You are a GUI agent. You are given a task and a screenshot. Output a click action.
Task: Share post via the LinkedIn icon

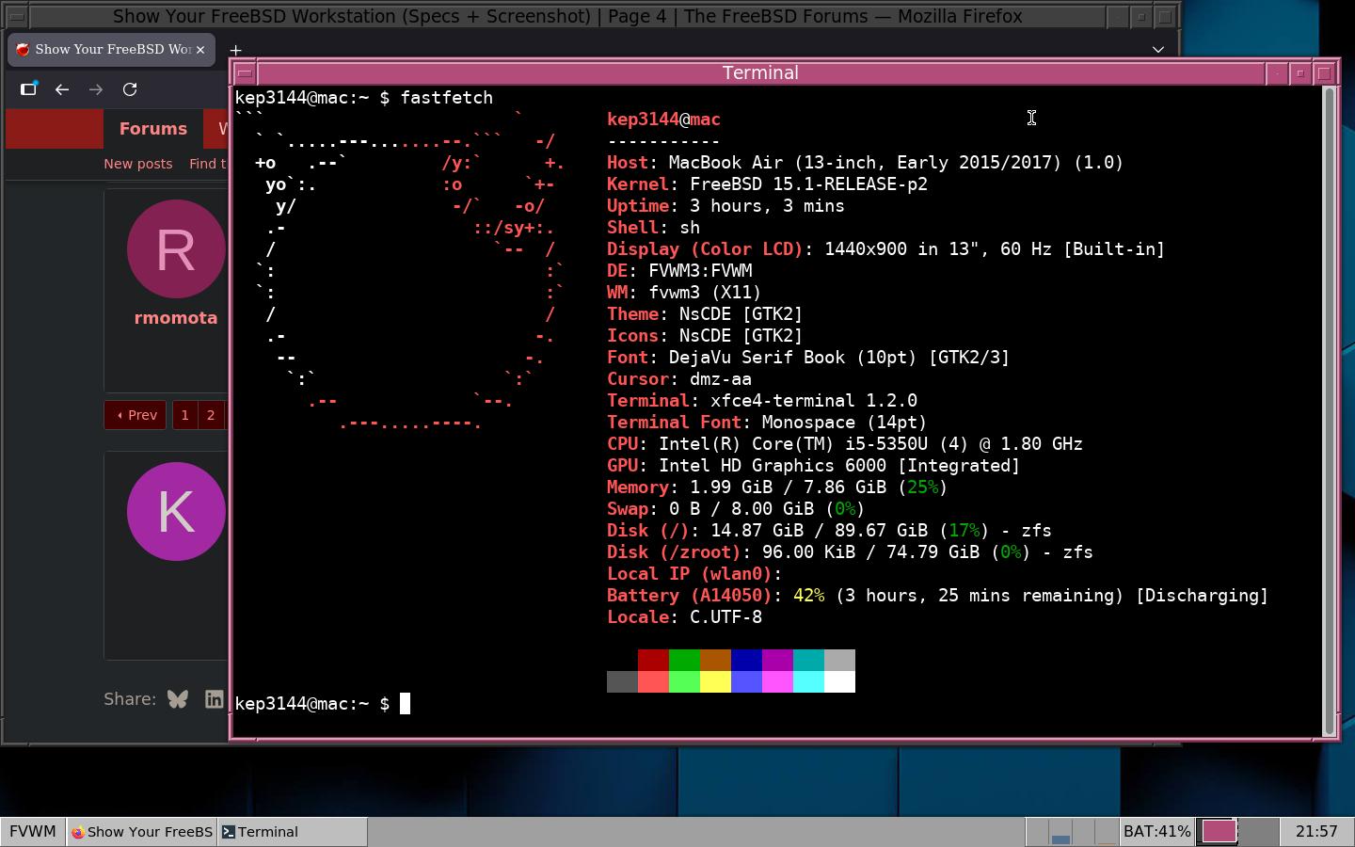(215, 699)
